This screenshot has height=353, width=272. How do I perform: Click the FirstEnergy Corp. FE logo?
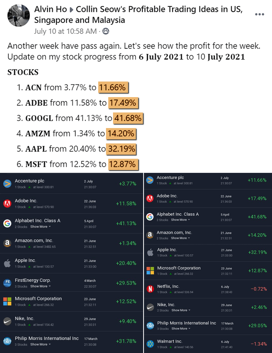click(7, 283)
